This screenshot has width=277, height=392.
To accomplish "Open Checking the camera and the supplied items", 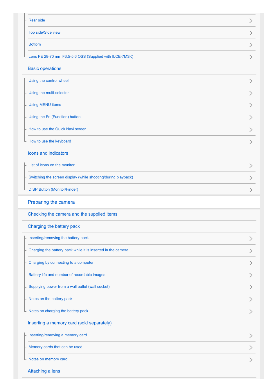I will click(x=73, y=214).
